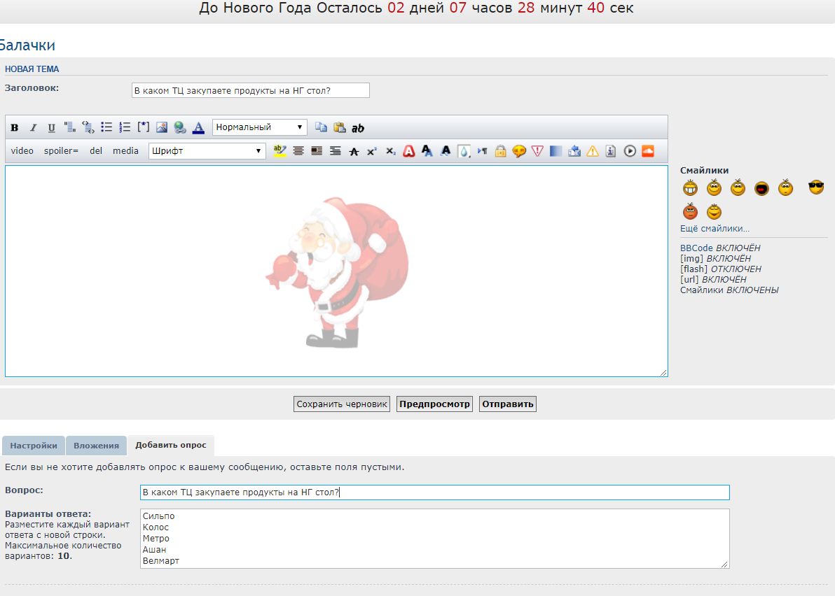The width and height of the screenshot is (835, 596).
Task: Toggle bold formatting in the editor toolbar
Action: [15, 128]
